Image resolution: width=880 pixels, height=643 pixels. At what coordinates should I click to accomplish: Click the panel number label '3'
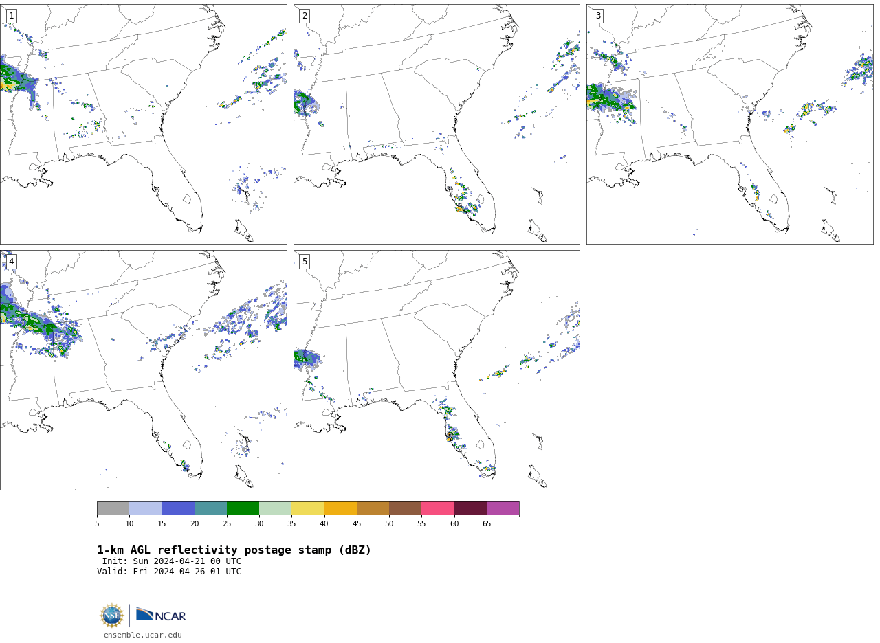point(597,16)
